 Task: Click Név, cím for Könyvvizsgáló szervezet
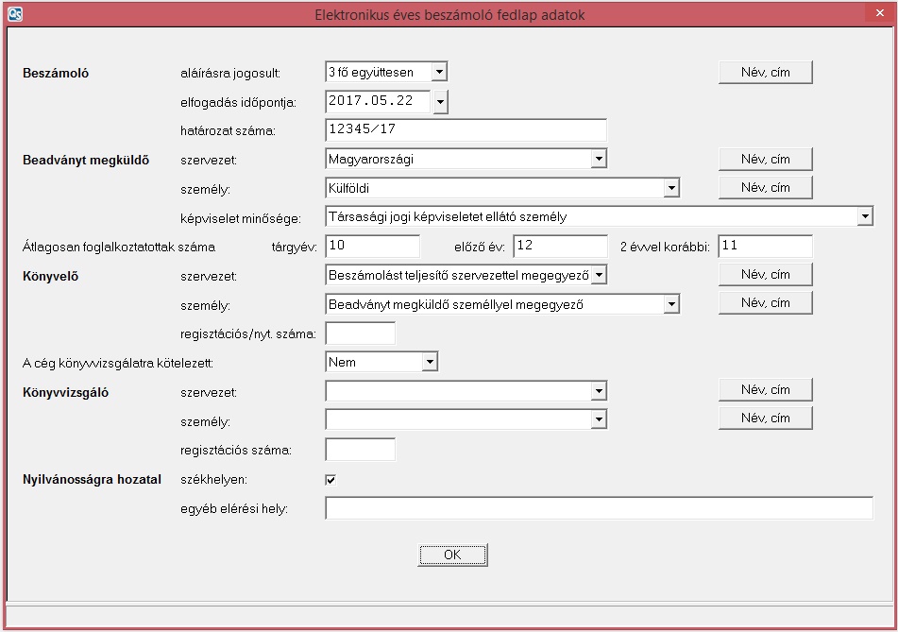765,389
